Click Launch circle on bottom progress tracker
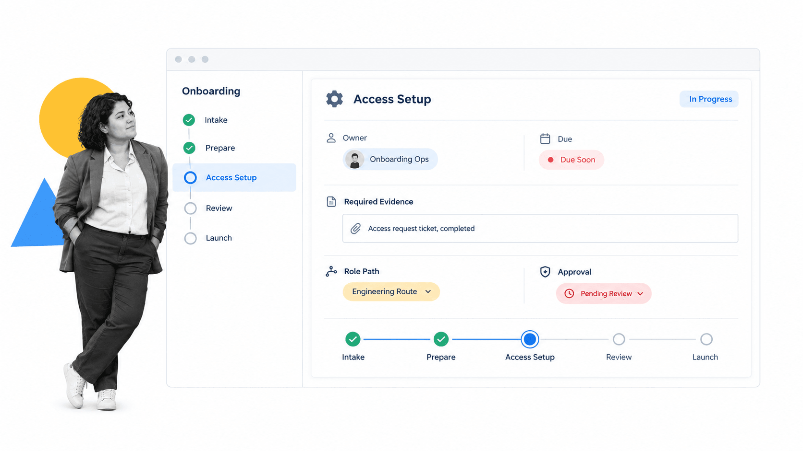The image size is (803, 451). click(x=706, y=339)
